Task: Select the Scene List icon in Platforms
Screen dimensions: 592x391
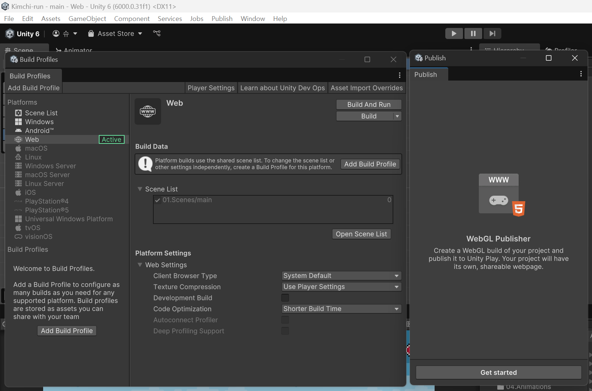Action: pyautogui.click(x=18, y=113)
